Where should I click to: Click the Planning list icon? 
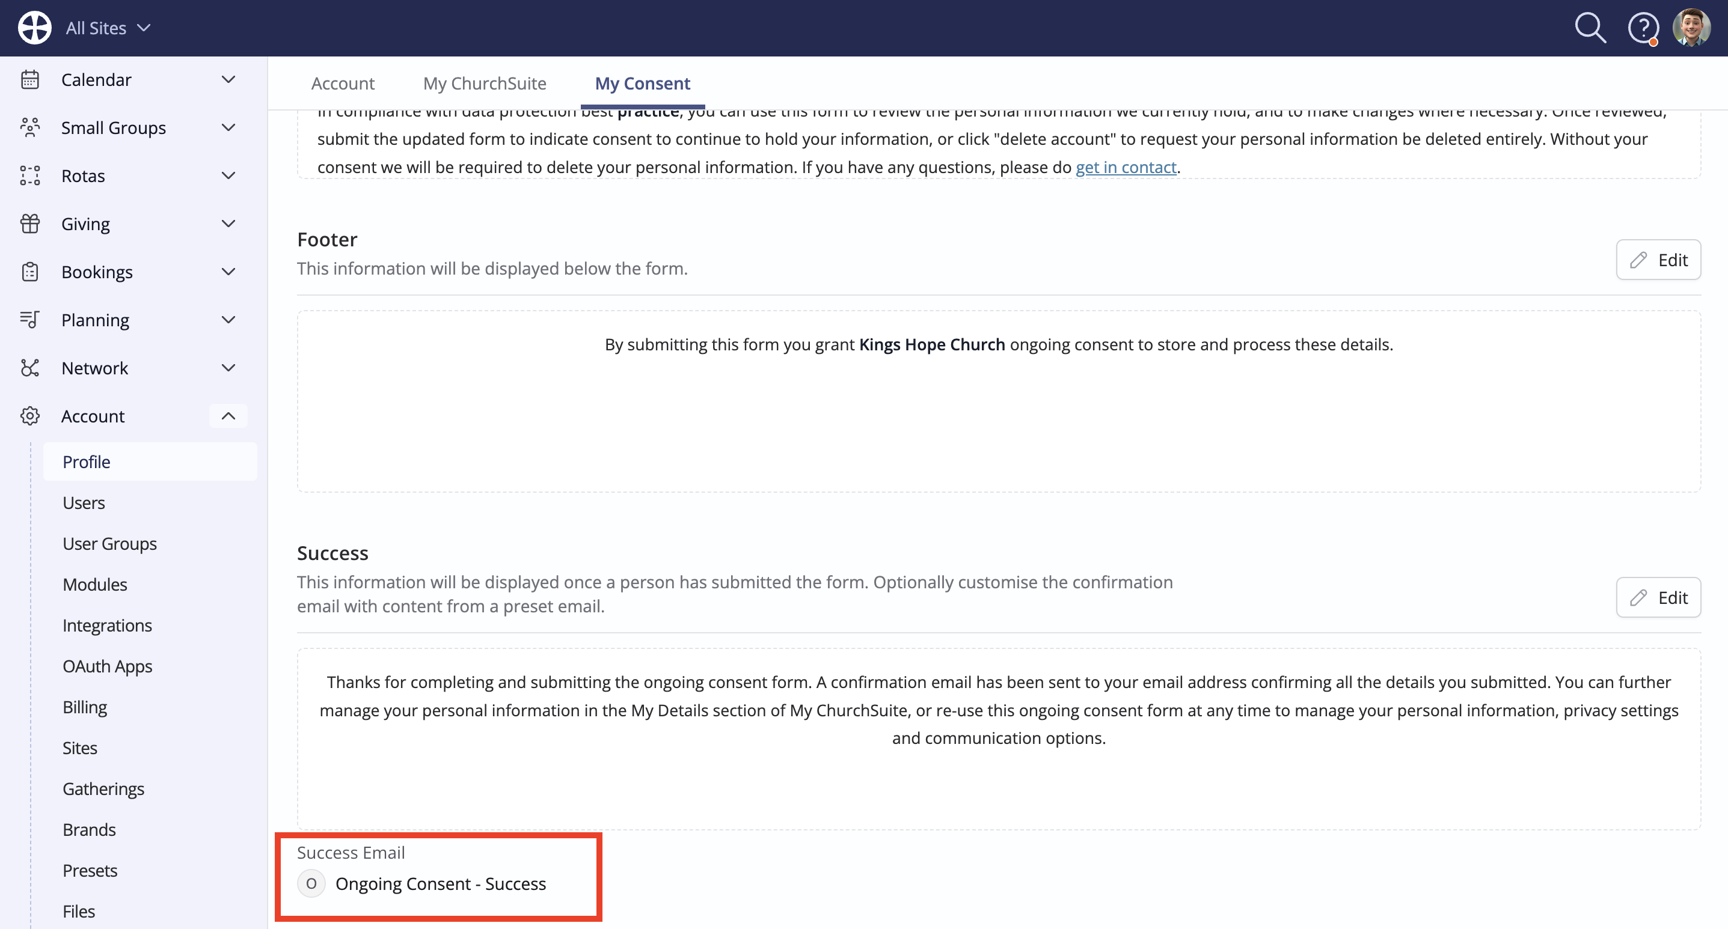[30, 320]
